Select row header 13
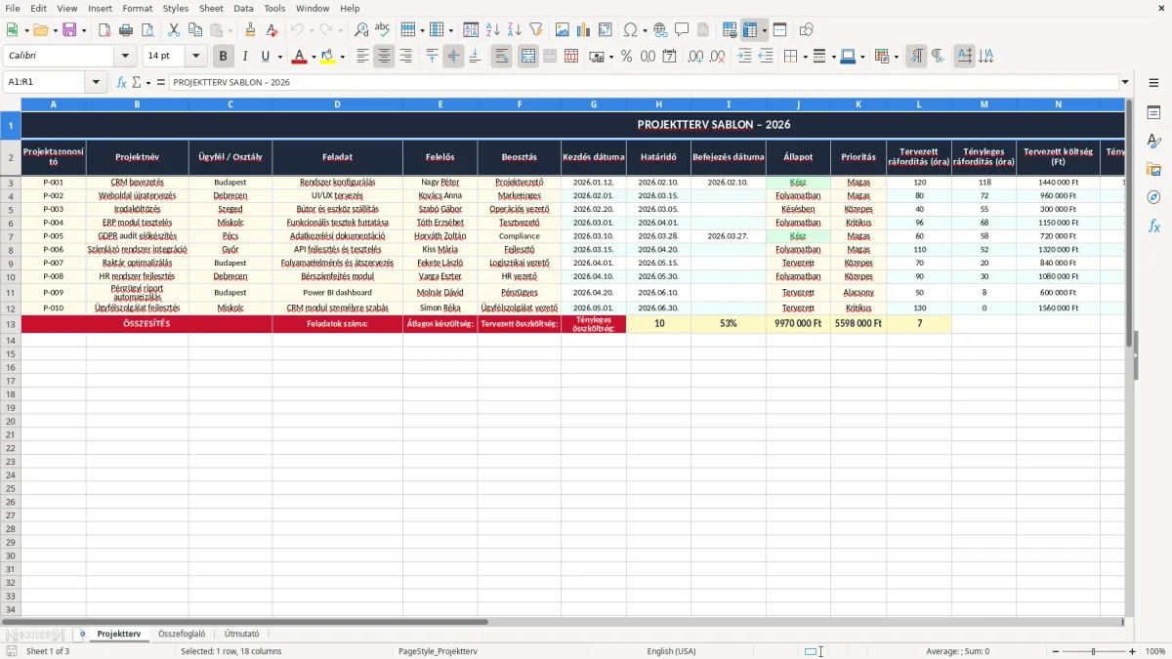Screen dimensions: 1172x659 point(10,324)
